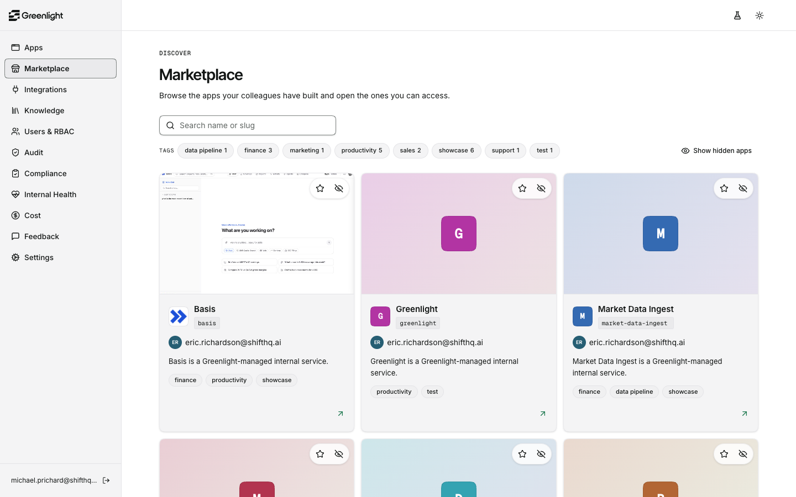This screenshot has width=796, height=497.
Task: Click the large magenta G tile on Greenlight card
Action: pyautogui.click(x=459, y=234)
